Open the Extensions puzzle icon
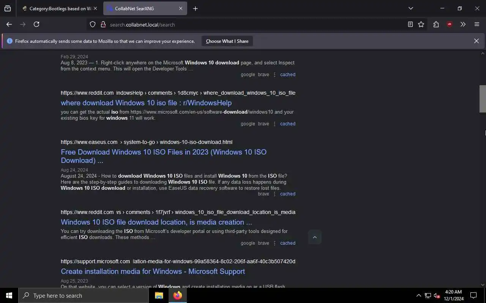 436,24
